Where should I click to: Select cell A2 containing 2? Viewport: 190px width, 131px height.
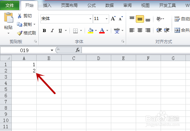(24, 71)
